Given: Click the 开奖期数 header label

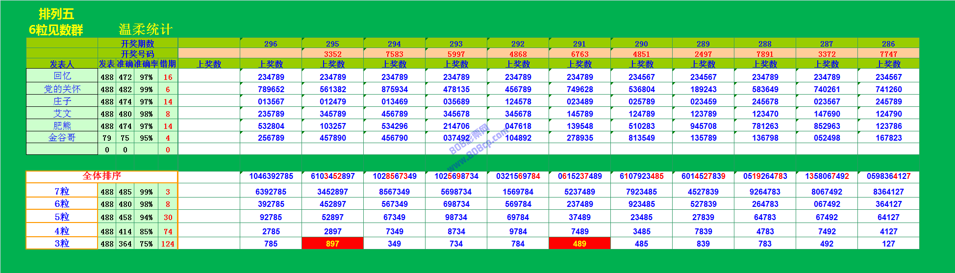Looking at the screenshot, I should point(137,44).
